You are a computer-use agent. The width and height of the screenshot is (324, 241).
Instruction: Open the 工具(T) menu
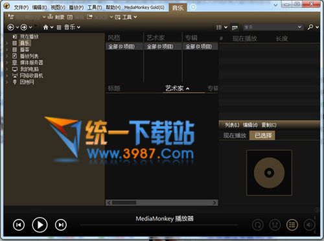(95, 7)
